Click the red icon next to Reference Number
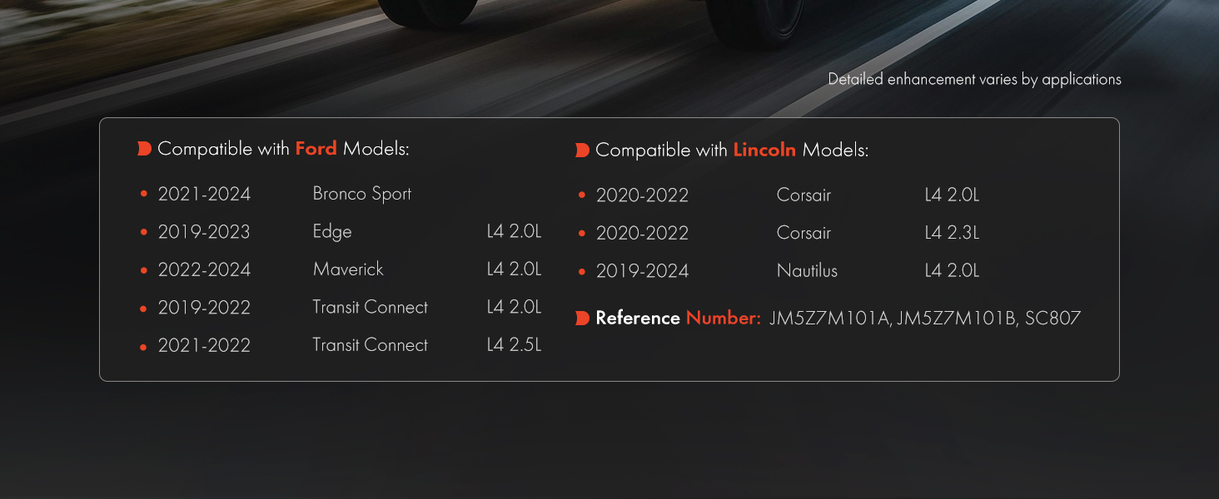 (x=582, y=319)
